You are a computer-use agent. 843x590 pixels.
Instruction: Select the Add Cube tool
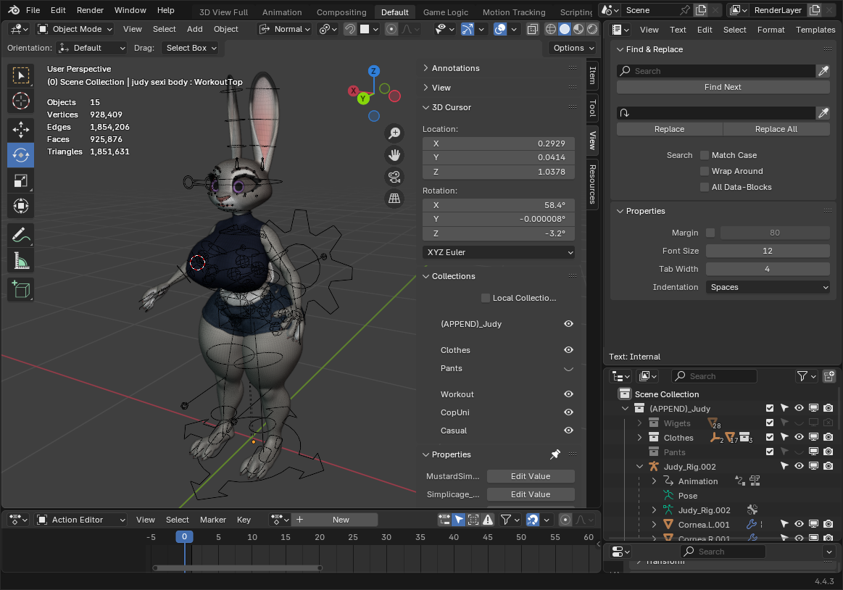20,289
